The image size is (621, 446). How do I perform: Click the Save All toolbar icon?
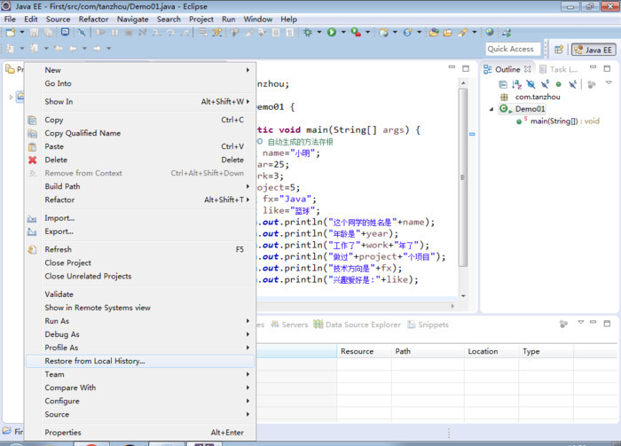[x=48, y=33]
